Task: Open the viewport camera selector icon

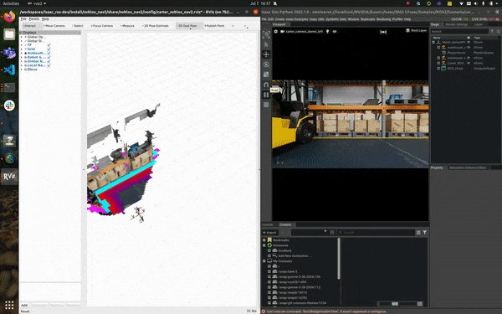Action: click(x=283, y=32)
